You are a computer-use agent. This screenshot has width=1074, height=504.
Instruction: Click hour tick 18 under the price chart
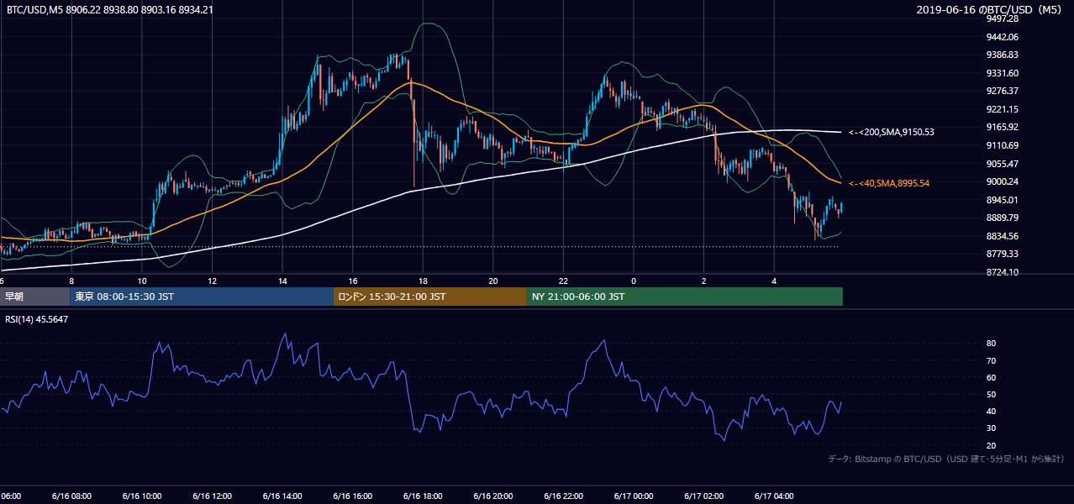coord(423,281)
